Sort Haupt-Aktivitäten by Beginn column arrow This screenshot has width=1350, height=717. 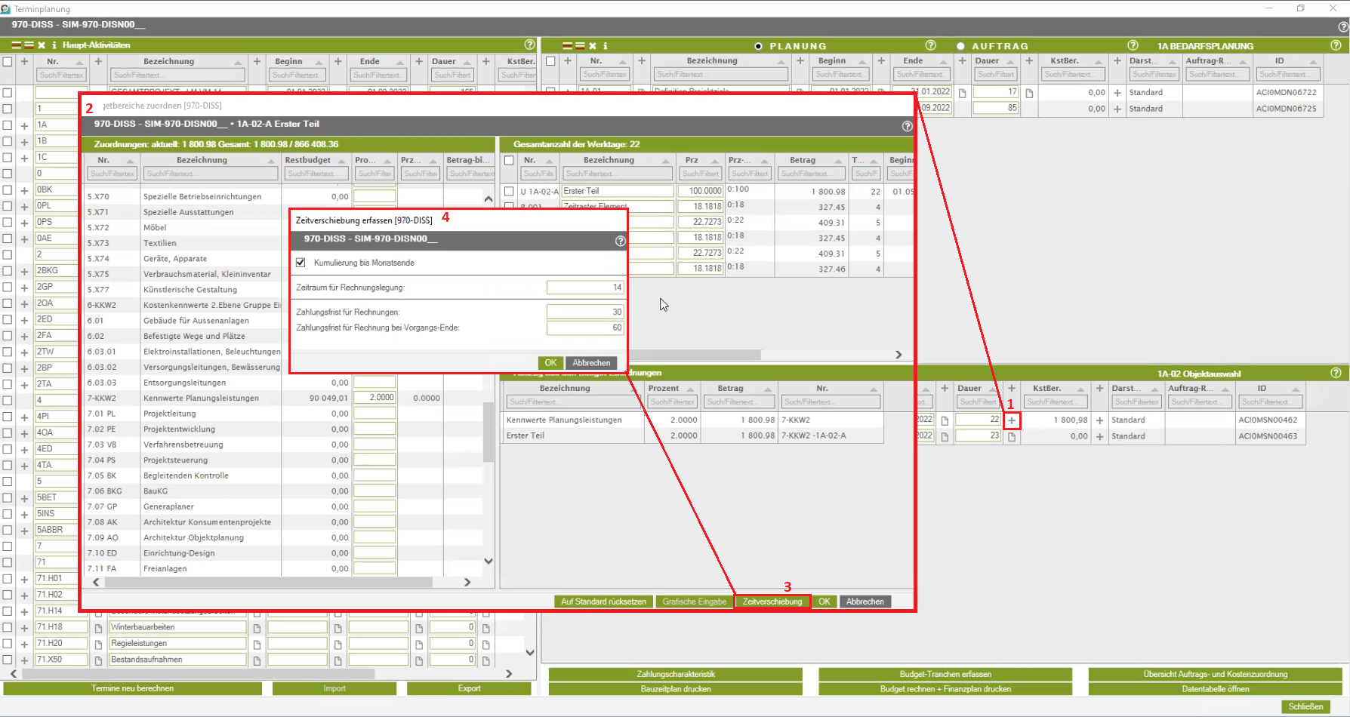319,62
